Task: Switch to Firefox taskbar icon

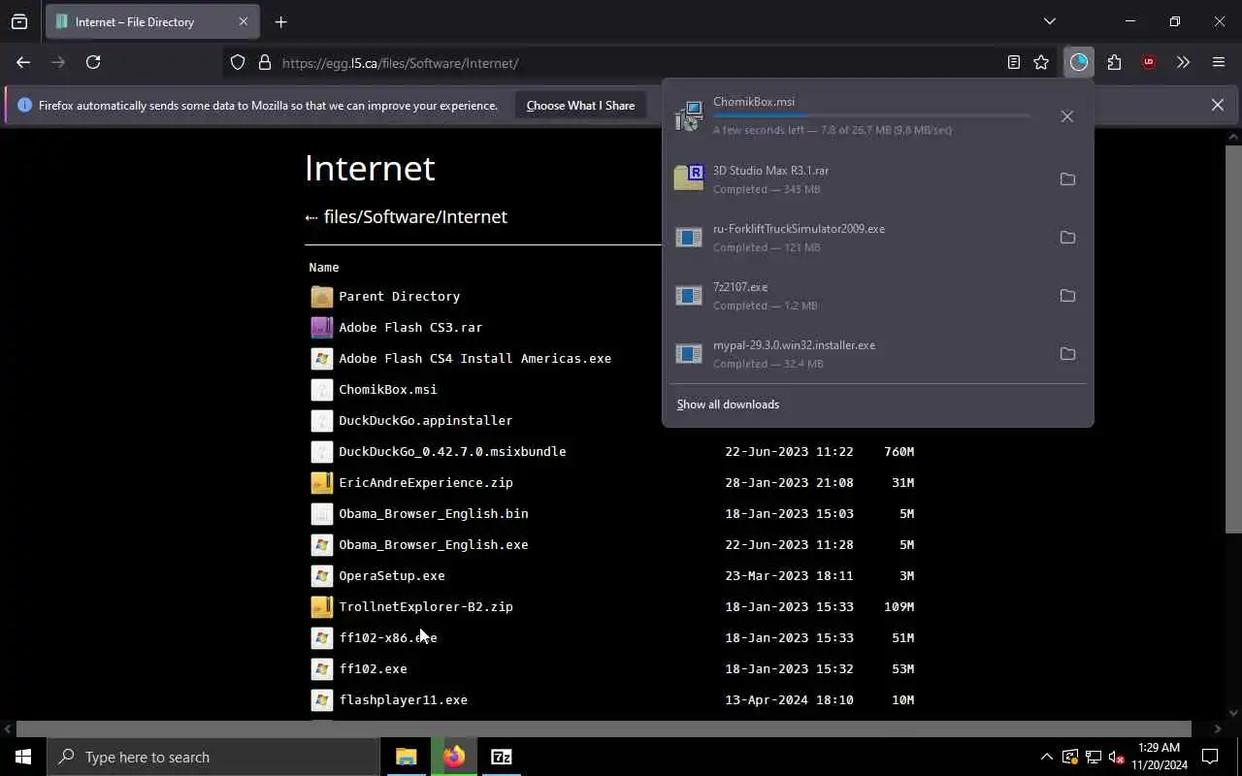Action: pyautogui.click(x=453, y=757)
